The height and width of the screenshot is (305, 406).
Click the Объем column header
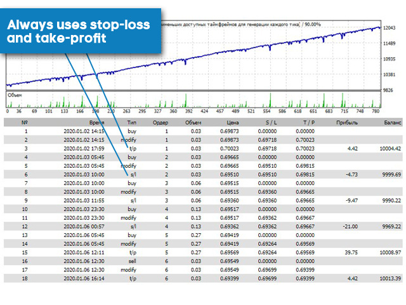point(193,123)
